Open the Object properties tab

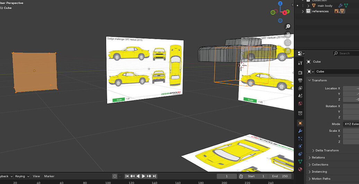click(300, 123)
